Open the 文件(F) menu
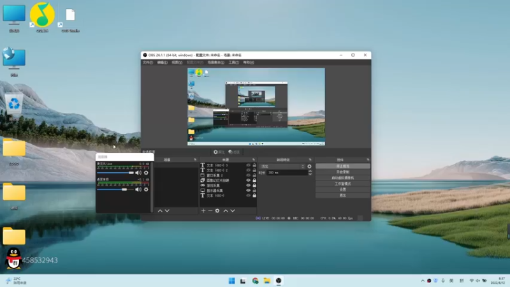This screenshot has width=510, height=287. point(148,63)
